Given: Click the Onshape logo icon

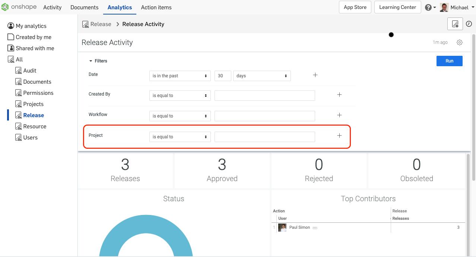Looking at the screenshot, I should tap(5, 7).
